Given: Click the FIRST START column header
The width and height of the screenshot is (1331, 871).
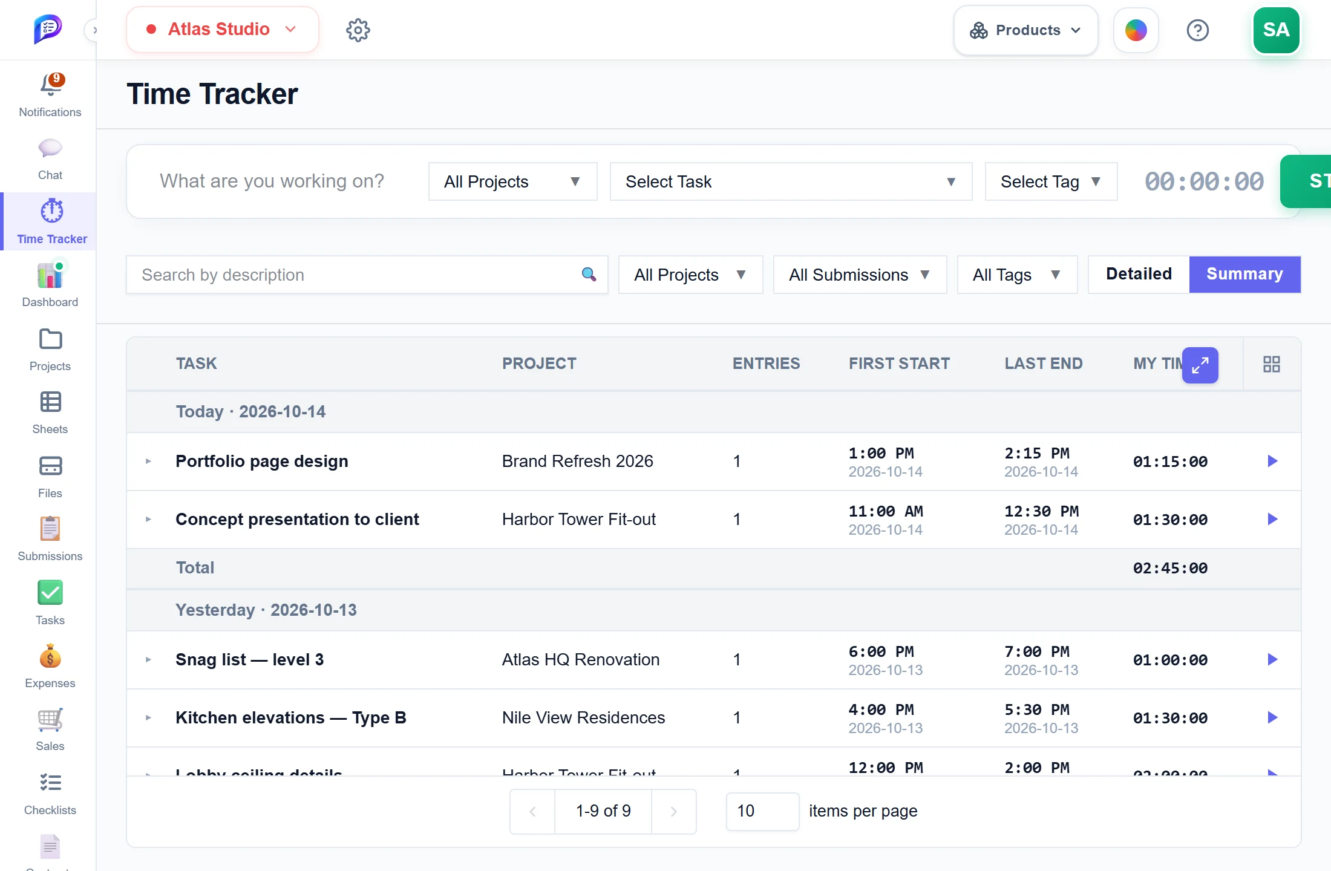Looking at the screenshot, I should coord(899,364).
